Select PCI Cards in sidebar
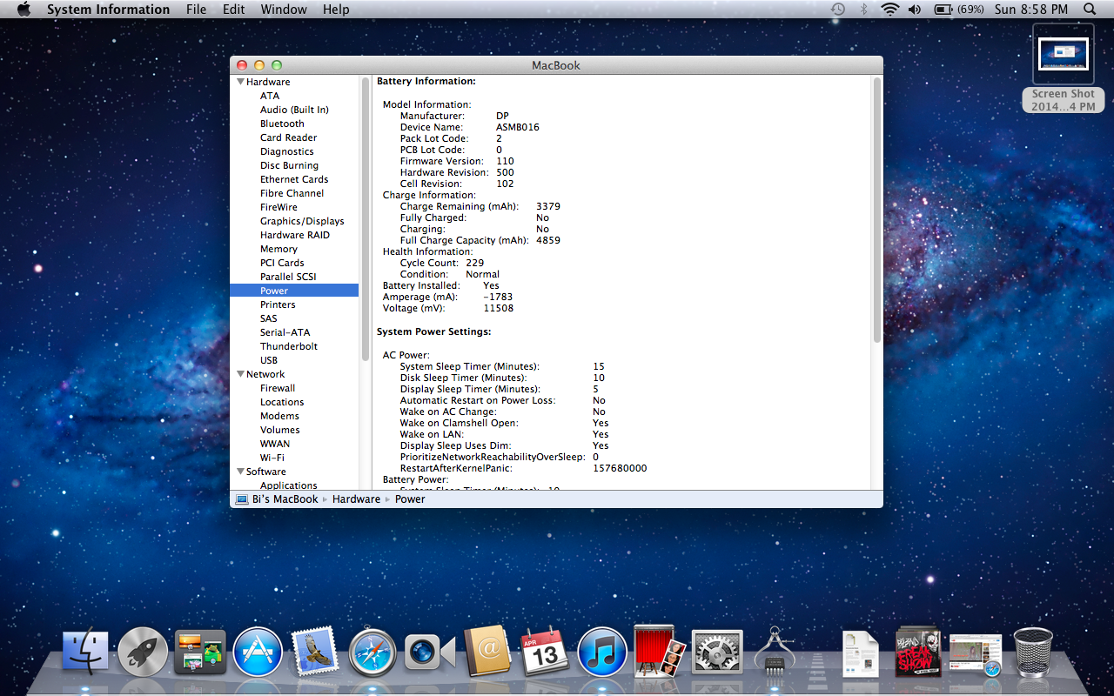The height and width of the screenshot is (696, 1114). click(282, 263)
